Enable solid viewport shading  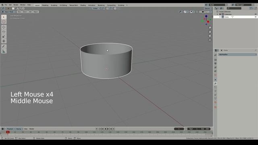203,12
